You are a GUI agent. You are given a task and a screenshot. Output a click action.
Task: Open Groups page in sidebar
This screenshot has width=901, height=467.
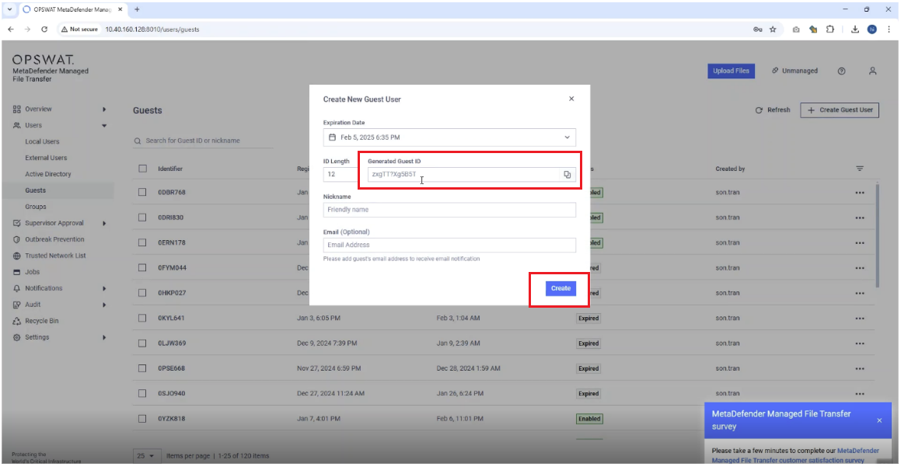(36, 207)
